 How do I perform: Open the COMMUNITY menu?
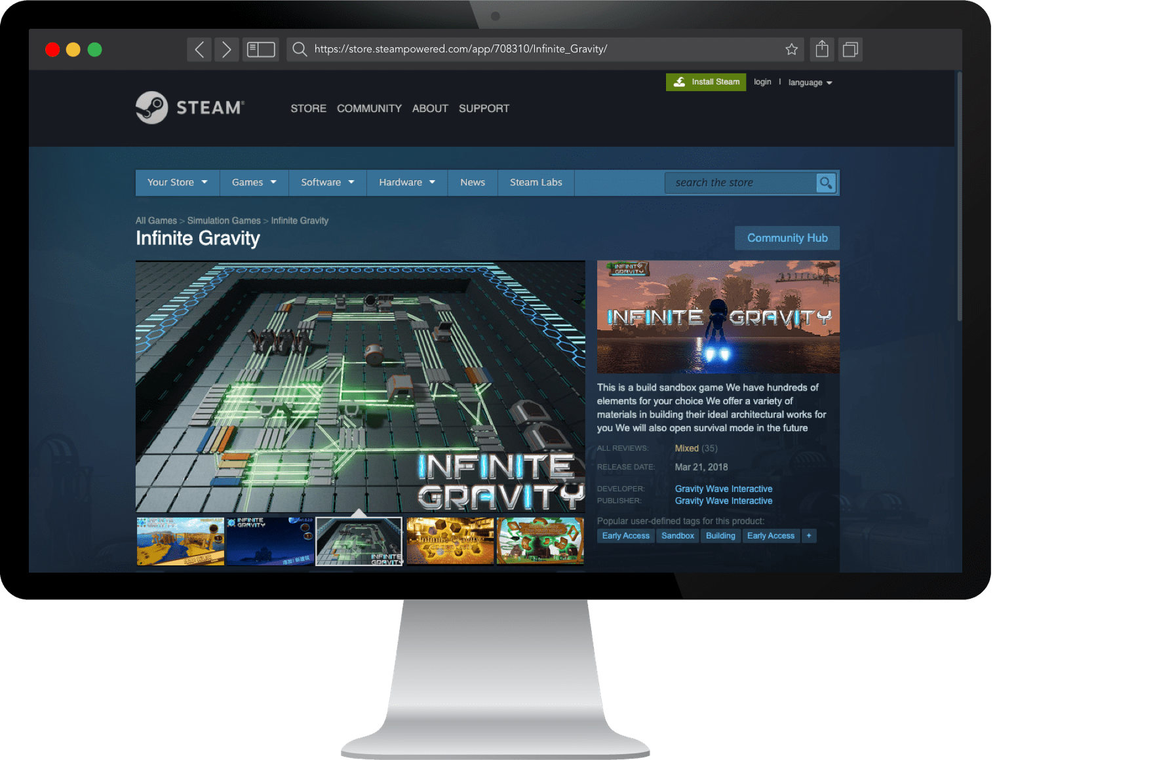click(369, 108)
